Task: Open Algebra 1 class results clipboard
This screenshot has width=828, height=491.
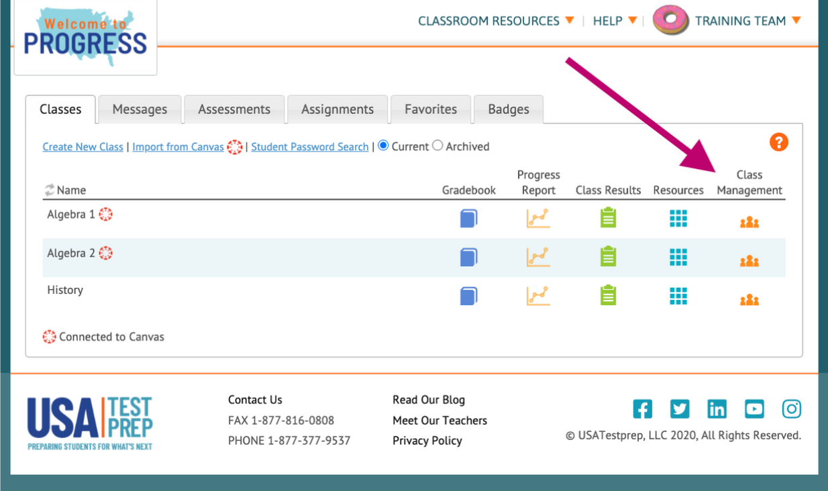Action: click(608, 217)
